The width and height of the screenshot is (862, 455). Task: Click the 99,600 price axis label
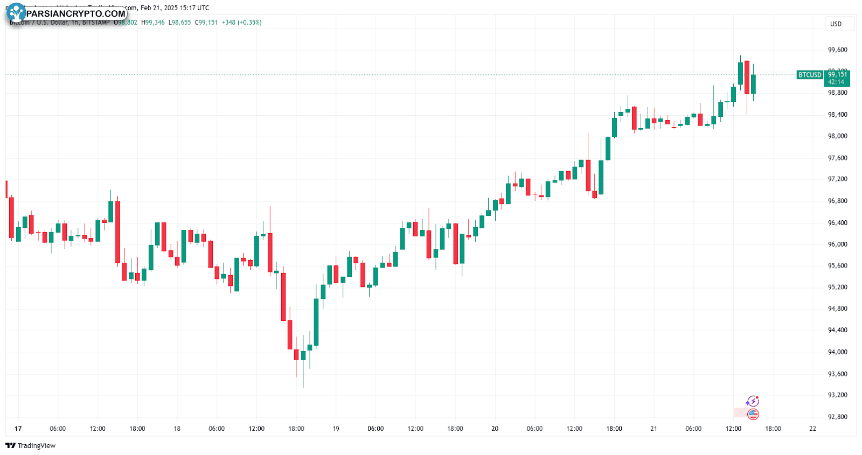(838, 50)
